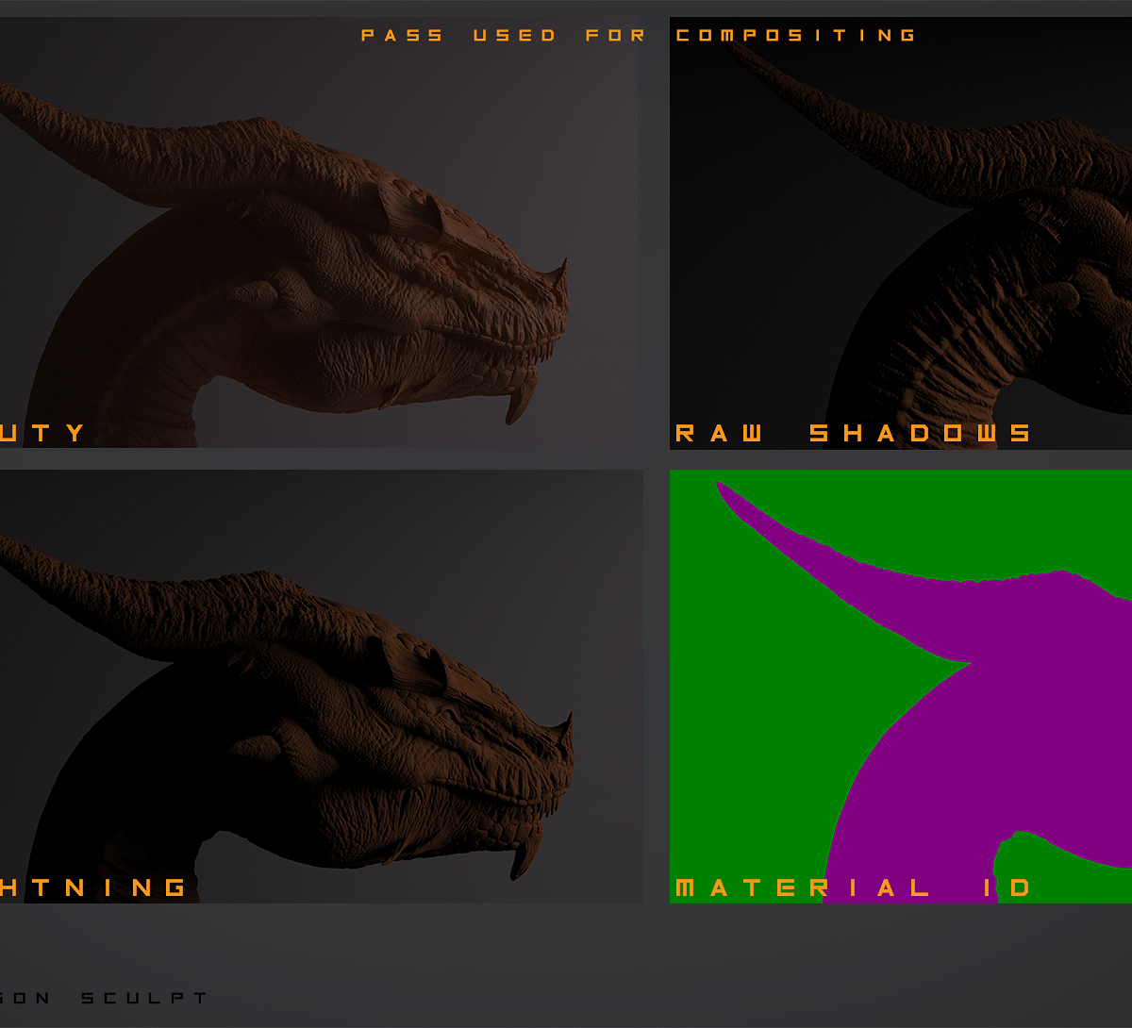Click the 'SCULPT' caption text at bottom

tap(143, 998)
